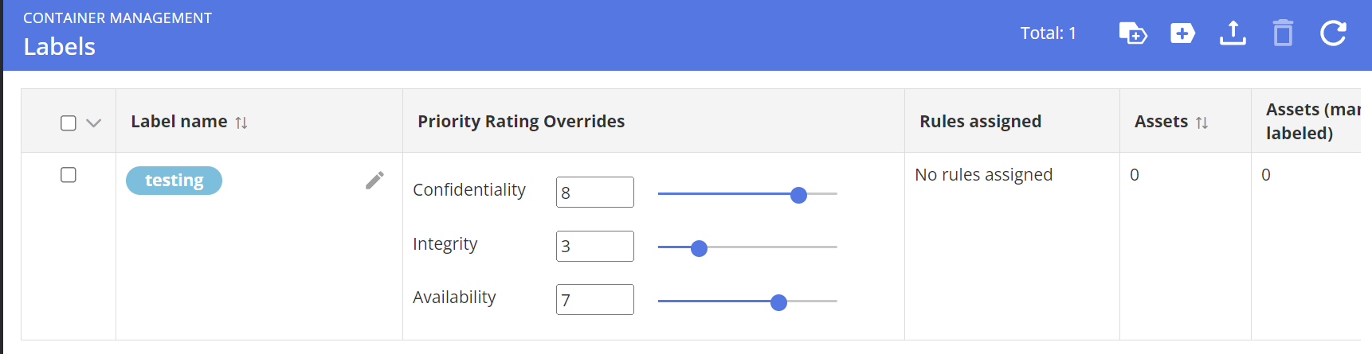Click the Integrity value input field
This screenshot has width=1372, height=354.
594,247
